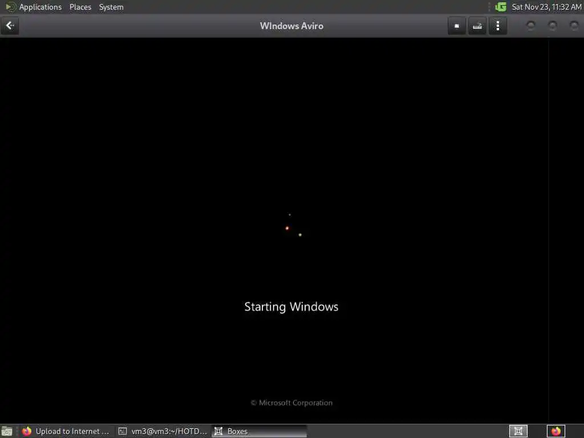Click the fullscreen square button in Boxes header
Screen dimensions: 584x438
point(457,26)
